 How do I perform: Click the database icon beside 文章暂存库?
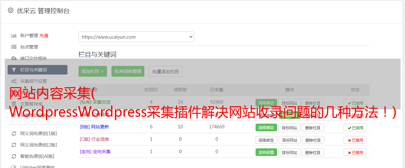[x=14, y=104]
